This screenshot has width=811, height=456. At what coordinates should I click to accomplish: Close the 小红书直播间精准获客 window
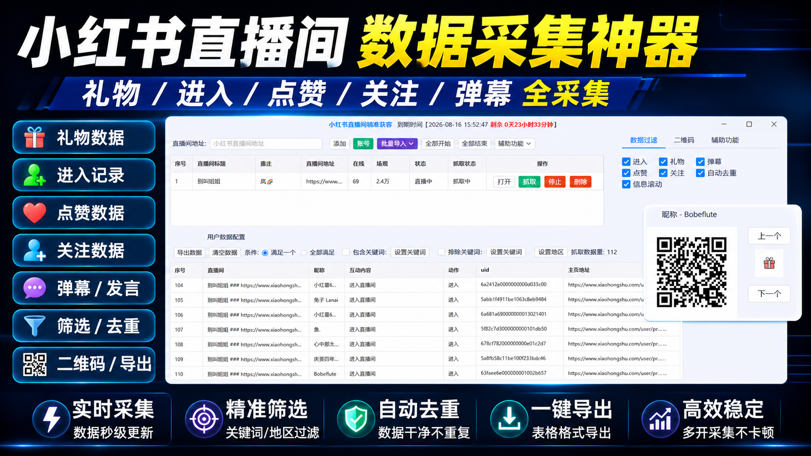click(774, 125)
